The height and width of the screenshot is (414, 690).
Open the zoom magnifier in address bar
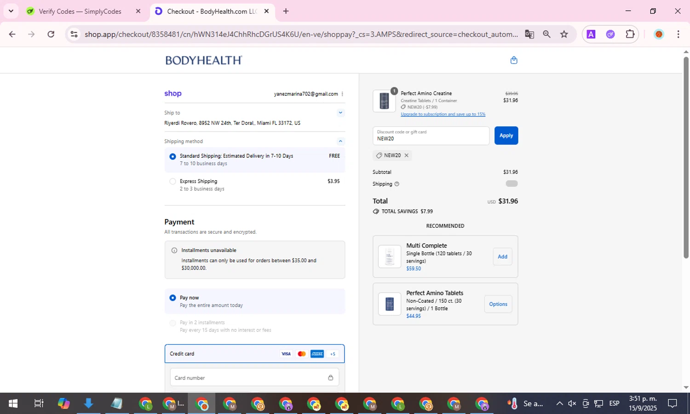coord(546,34)
